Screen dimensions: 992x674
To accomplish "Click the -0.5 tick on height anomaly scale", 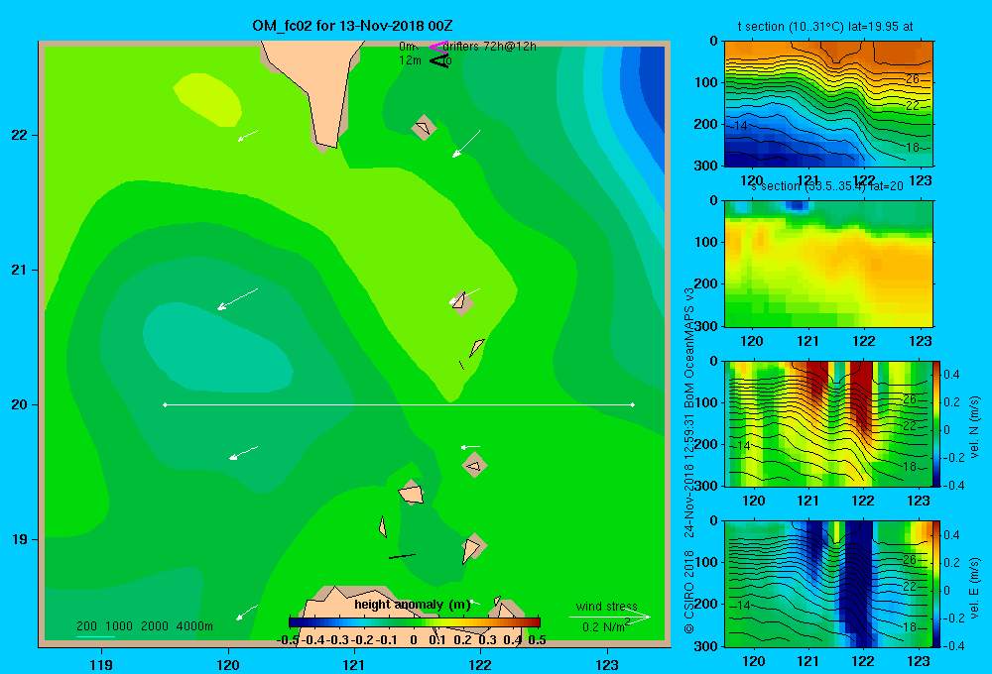I will pyautogui.click(x=288, y=640).
